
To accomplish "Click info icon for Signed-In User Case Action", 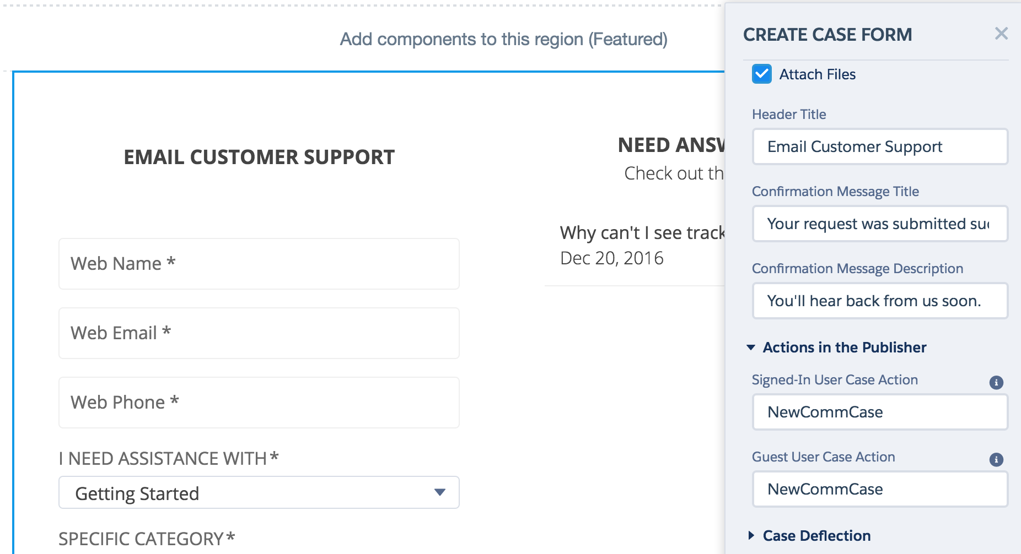I will [x=996, y=382].
